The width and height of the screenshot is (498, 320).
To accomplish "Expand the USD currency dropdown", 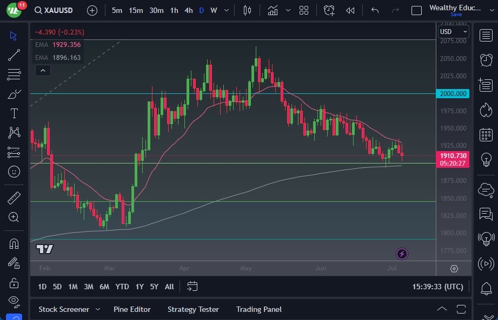I will (x=453, y=32).
